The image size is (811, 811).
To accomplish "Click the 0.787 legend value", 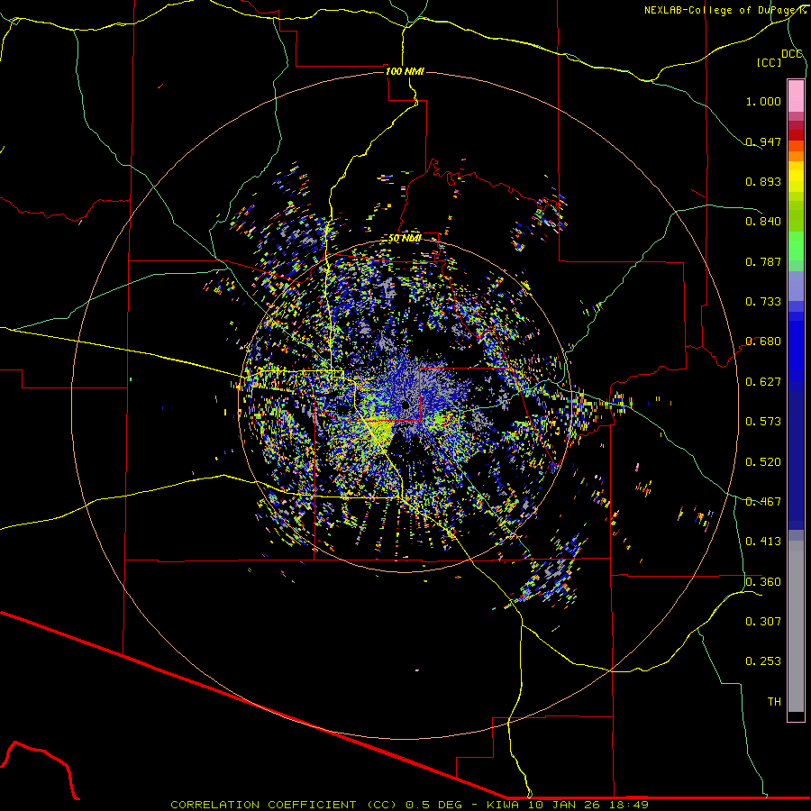I will [x=763, y=261].
